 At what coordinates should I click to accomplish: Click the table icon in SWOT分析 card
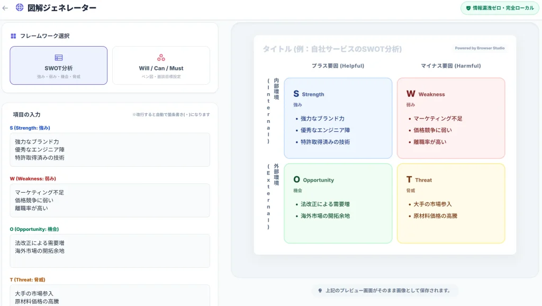tap(59, 57)
